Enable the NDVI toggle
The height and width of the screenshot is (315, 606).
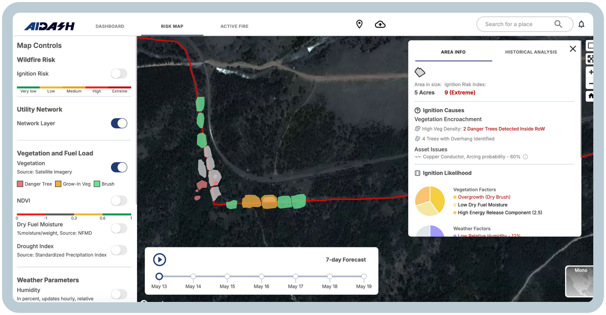pos(119,201)
